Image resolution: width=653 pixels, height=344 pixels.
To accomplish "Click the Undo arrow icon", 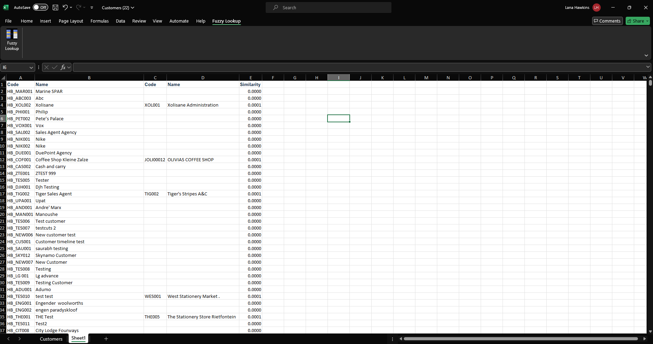I will point(65,8).
